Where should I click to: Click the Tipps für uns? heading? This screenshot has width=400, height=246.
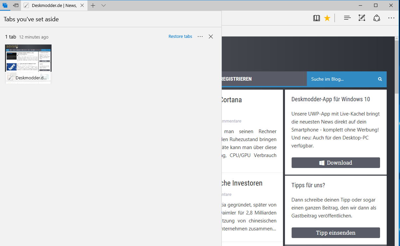pos(308,185)
